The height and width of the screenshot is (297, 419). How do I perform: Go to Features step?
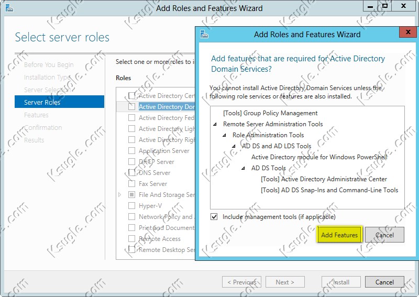tap(36, 115)
